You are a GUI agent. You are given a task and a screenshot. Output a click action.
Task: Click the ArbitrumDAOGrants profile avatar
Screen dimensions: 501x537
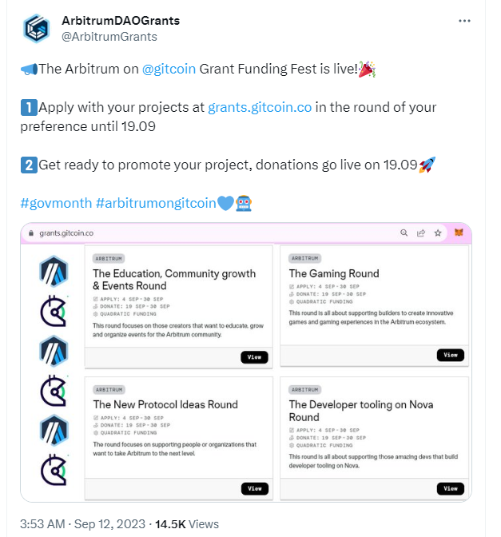(36, 28)
